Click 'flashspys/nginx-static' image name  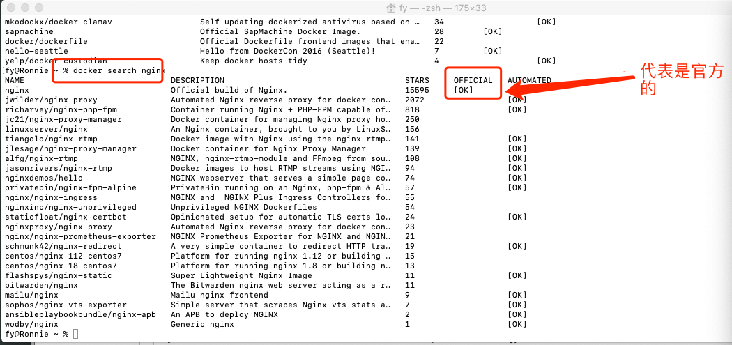(59, 276)
